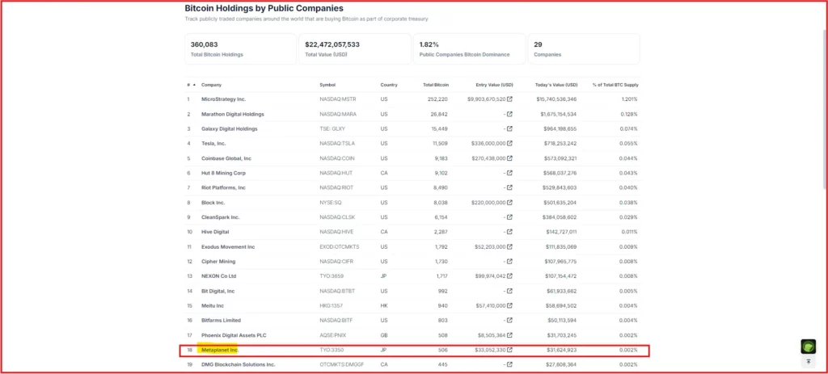Open external link icon in Metaplanet Inc. row

click(x=509, y=350)
